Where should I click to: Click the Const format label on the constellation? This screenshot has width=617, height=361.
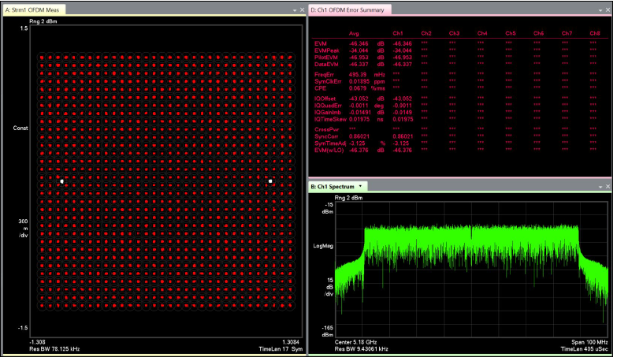[x=20, y=127]
